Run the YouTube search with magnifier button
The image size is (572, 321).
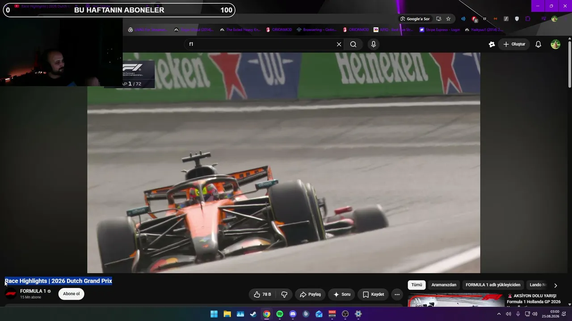(353, 44)
